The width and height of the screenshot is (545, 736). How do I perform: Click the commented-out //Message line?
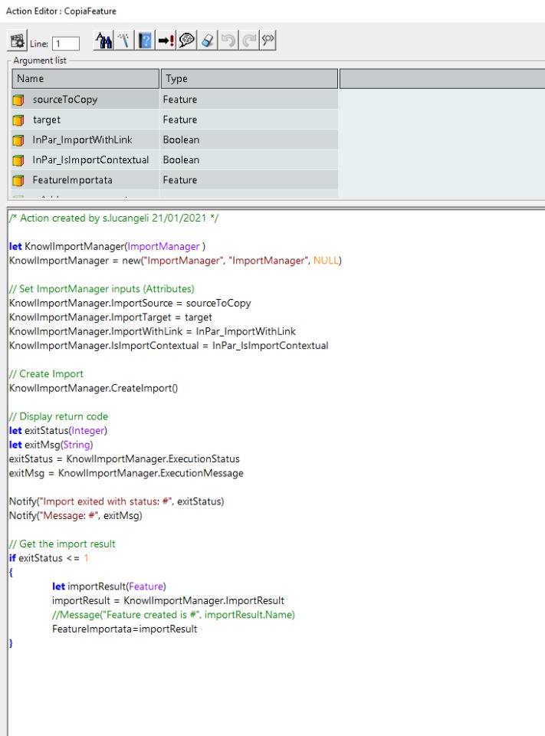(173, 615)
